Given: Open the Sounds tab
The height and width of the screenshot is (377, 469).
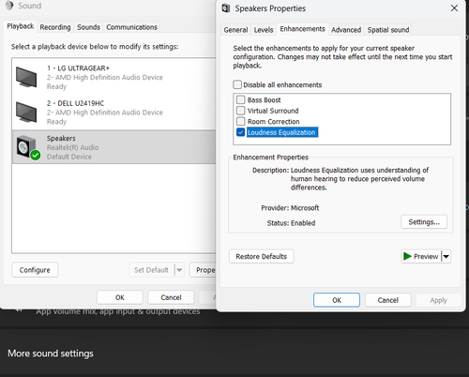Looking at the screenshot, I should 88,27.
